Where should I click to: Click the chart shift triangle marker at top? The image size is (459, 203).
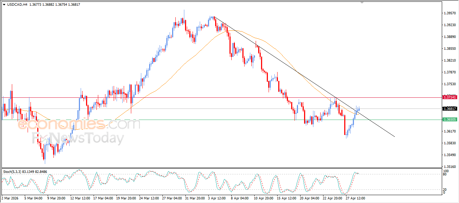362,3
